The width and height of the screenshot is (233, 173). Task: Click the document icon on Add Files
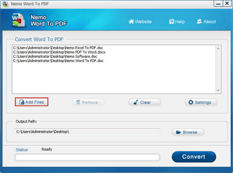coord(22,102)
